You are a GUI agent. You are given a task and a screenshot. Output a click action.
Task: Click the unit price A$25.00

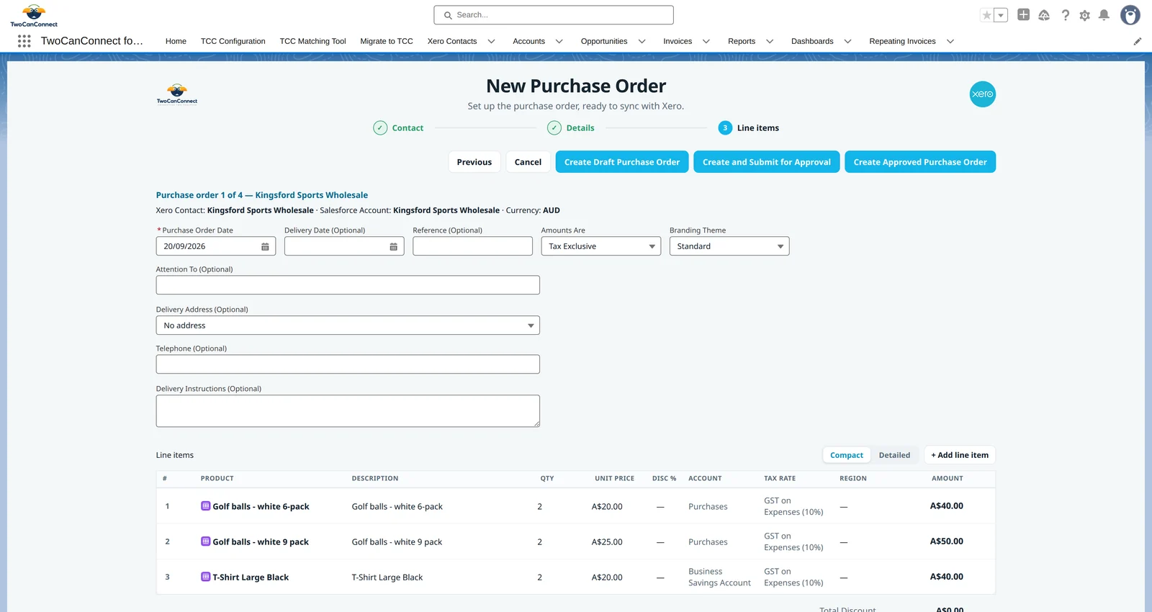pyautogui.click(x=607, y=541)
